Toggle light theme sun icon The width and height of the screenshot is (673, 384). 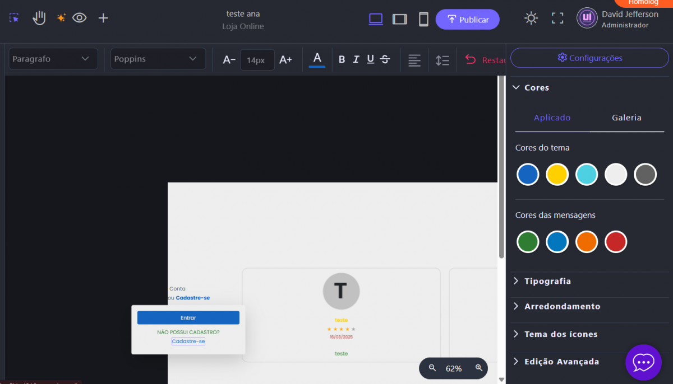click(x=531, y=18)
